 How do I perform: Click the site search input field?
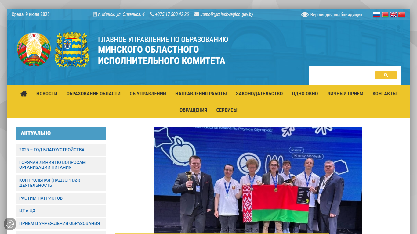342,75
